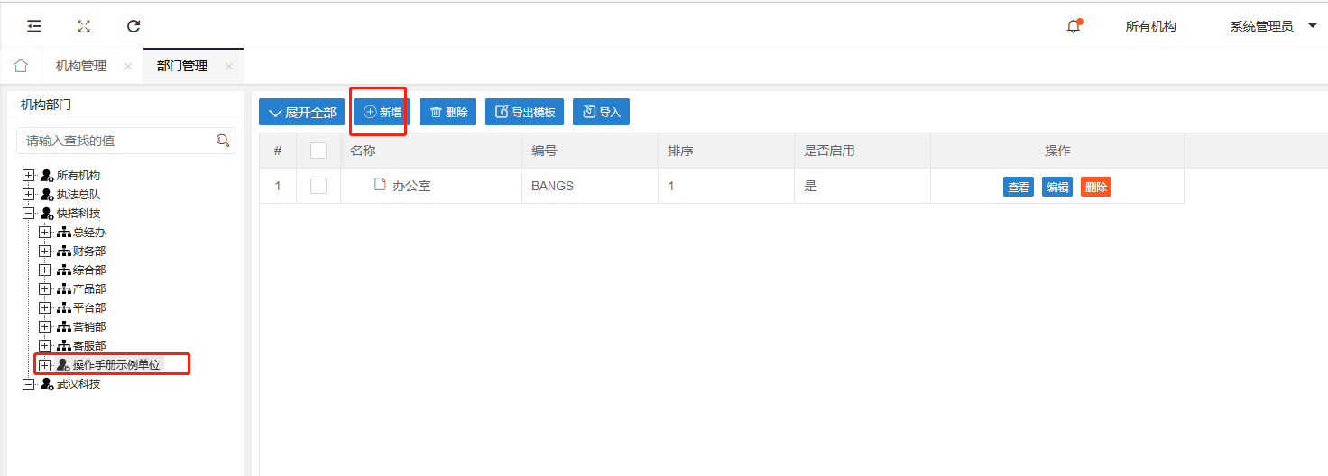Focus the 请输入查找的值 search field
Image resolution: width=1328 pixels, height=476 pixels.
[115, 141]
